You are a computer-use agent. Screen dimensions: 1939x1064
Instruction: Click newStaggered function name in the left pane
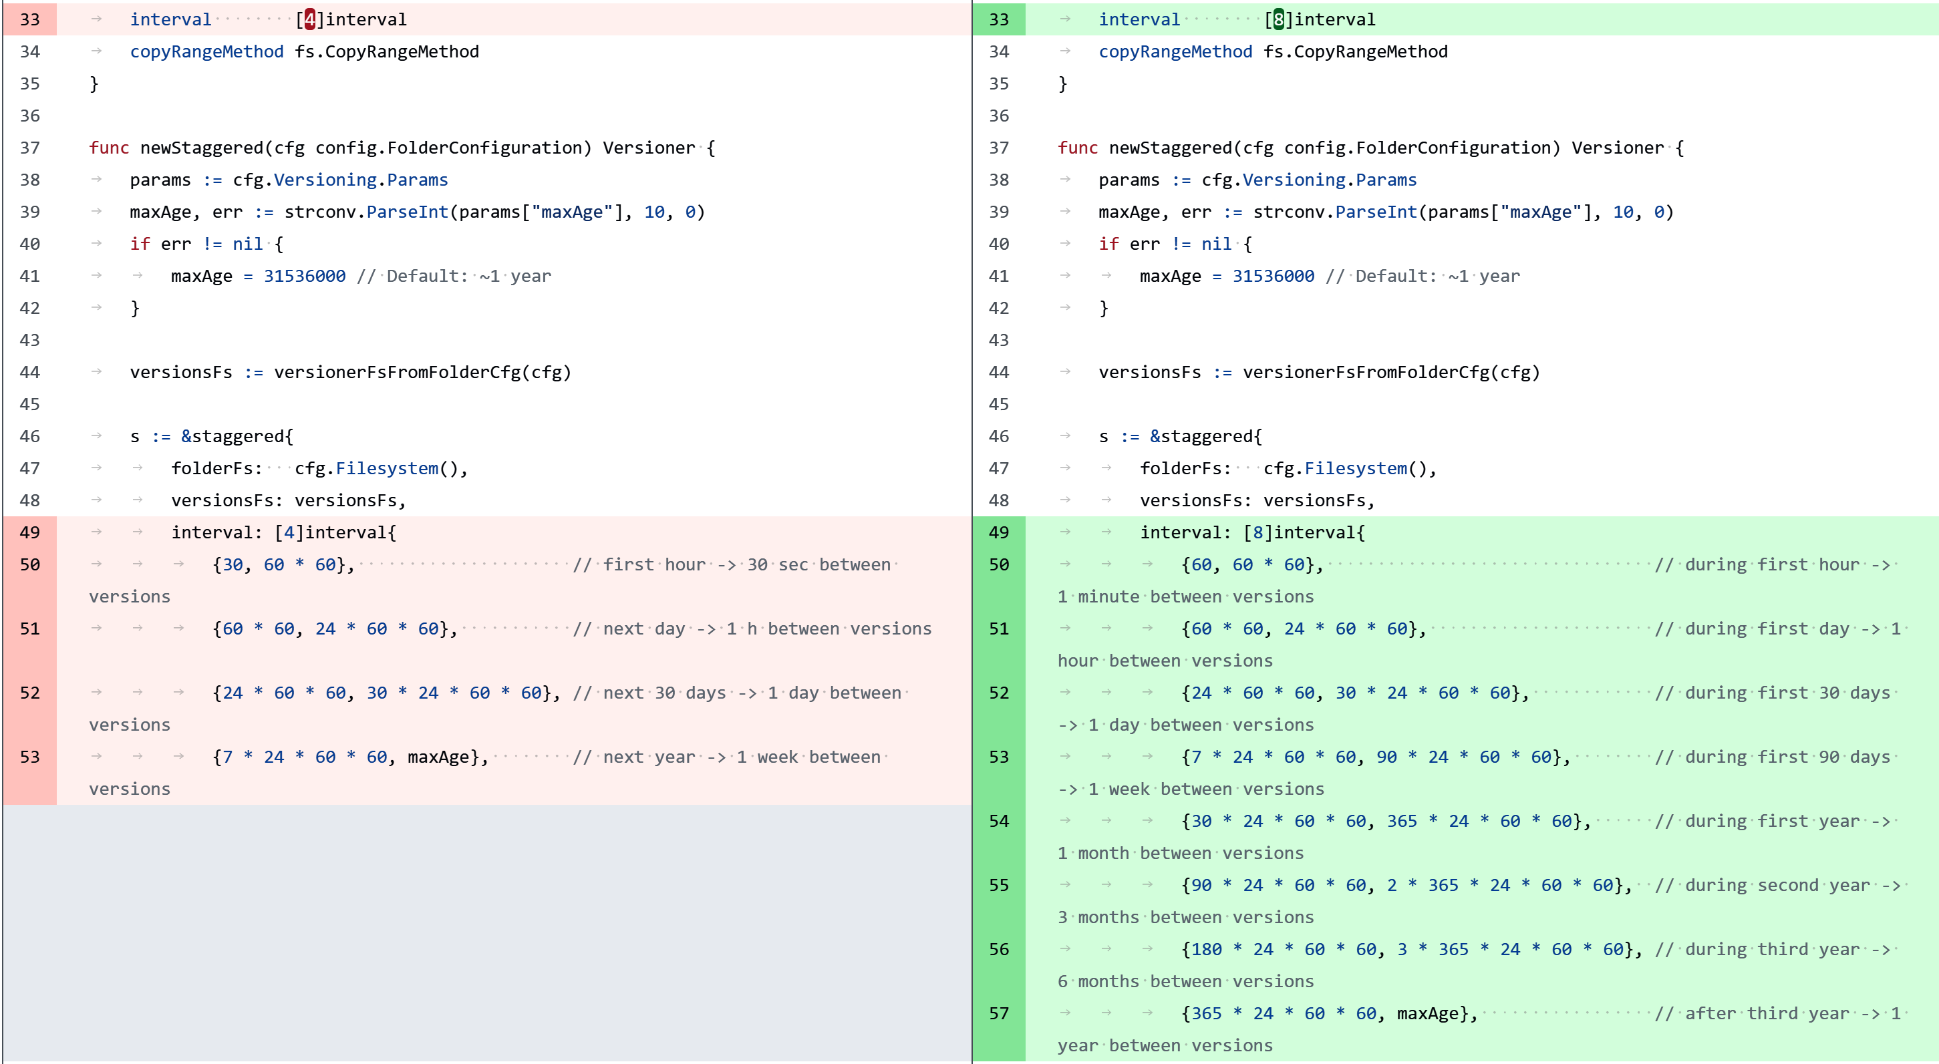click(202, 148)
